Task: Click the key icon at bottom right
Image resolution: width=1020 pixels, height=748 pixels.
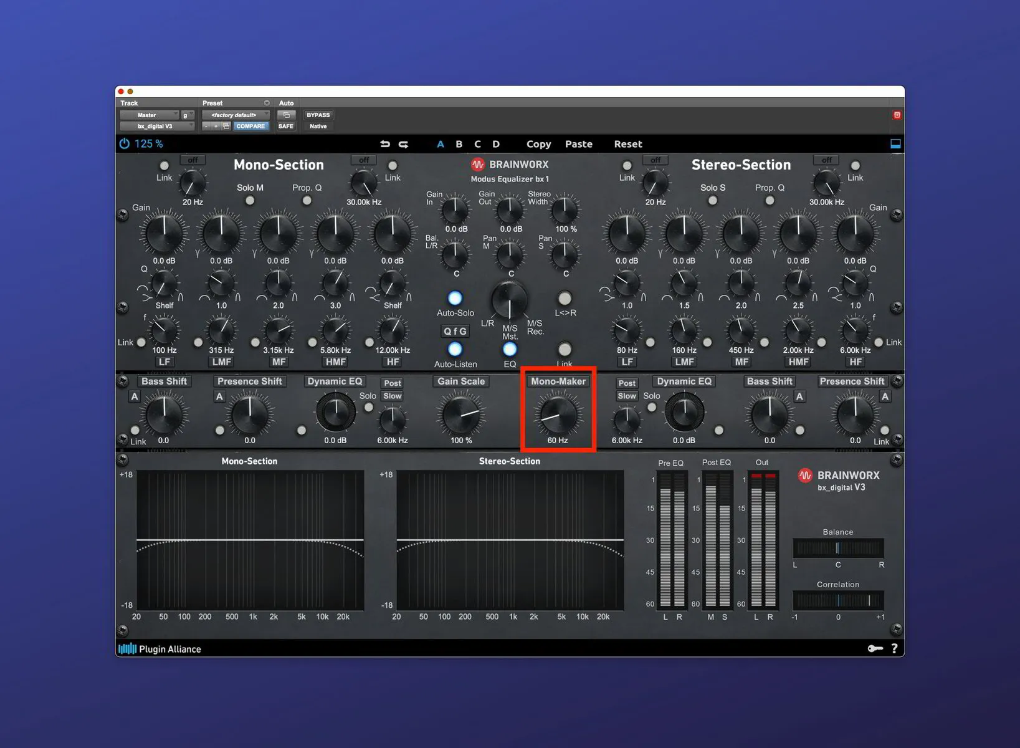Action: point(875,648)
